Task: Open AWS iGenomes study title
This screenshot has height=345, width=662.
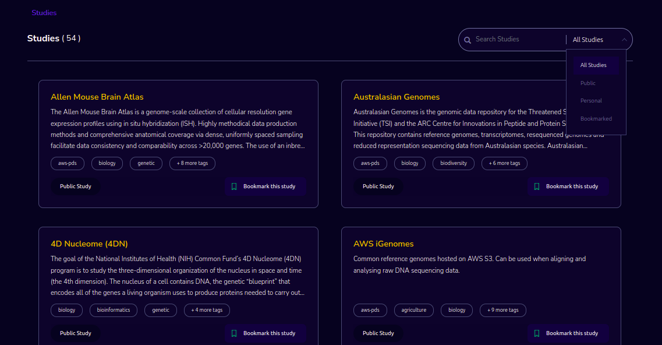Action: tap(383, 244)
